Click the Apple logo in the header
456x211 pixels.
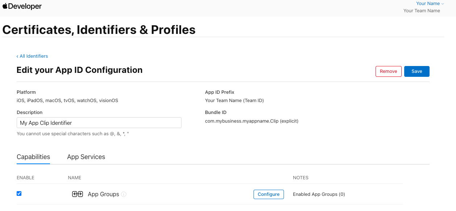click(x=5, y=6)
